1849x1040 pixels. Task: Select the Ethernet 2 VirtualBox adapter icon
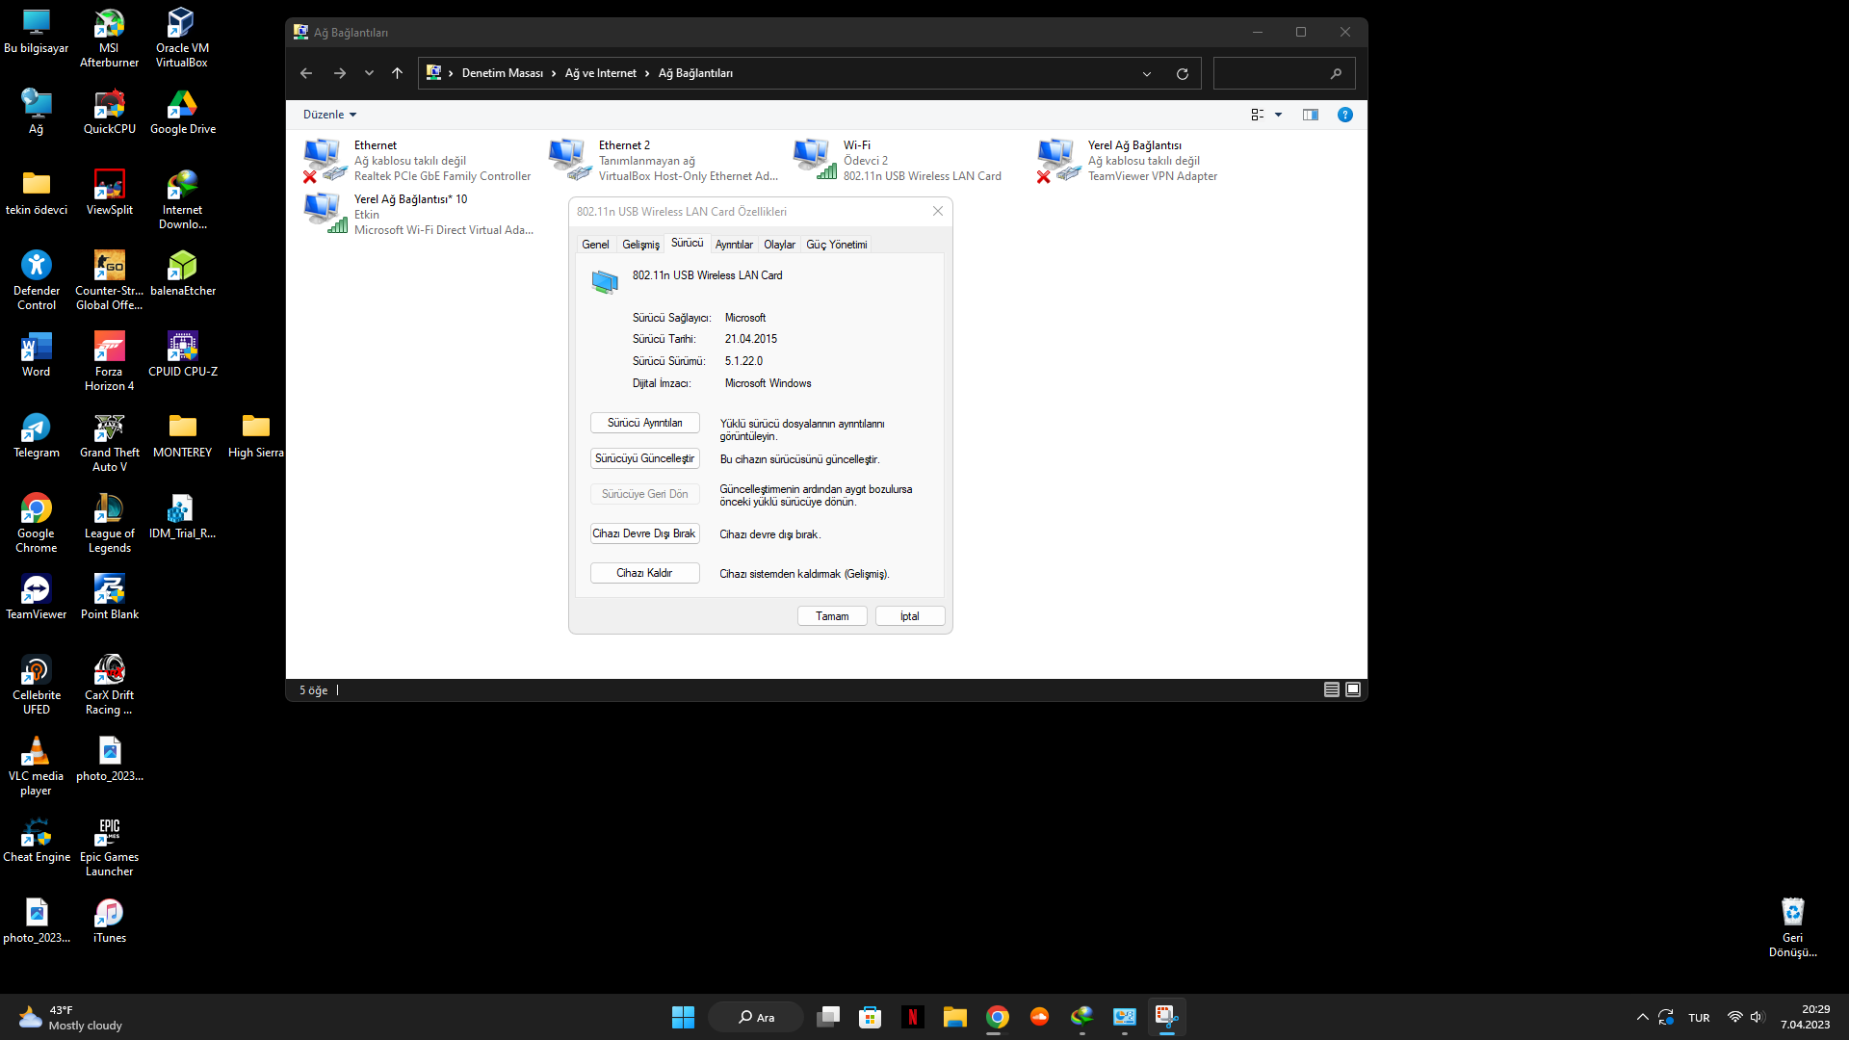tap(569, 160)
